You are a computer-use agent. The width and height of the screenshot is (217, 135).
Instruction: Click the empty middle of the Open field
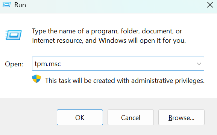click(x=124, y=64)
